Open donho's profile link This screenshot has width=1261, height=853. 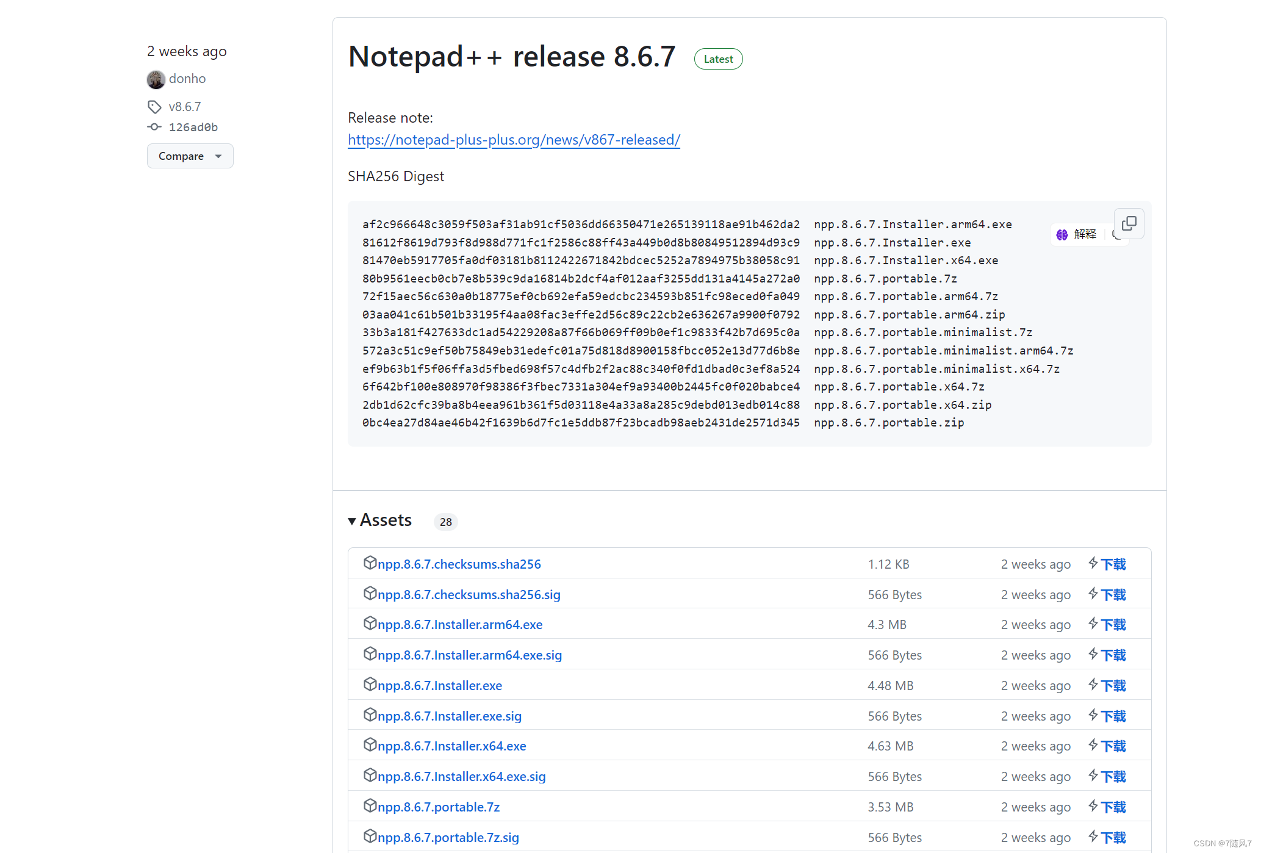click(187, 79)
